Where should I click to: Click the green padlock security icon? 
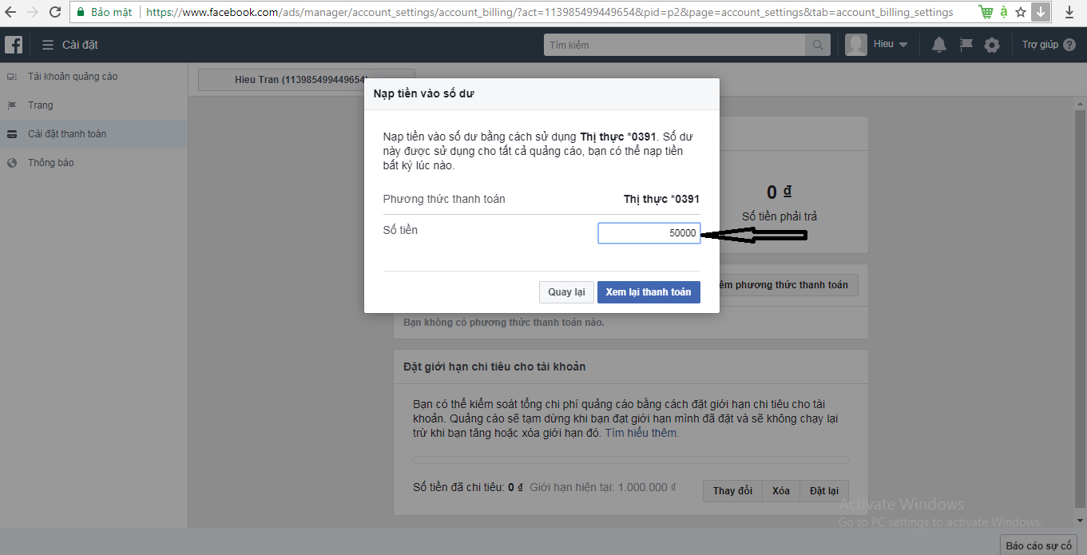coord(81,13)
